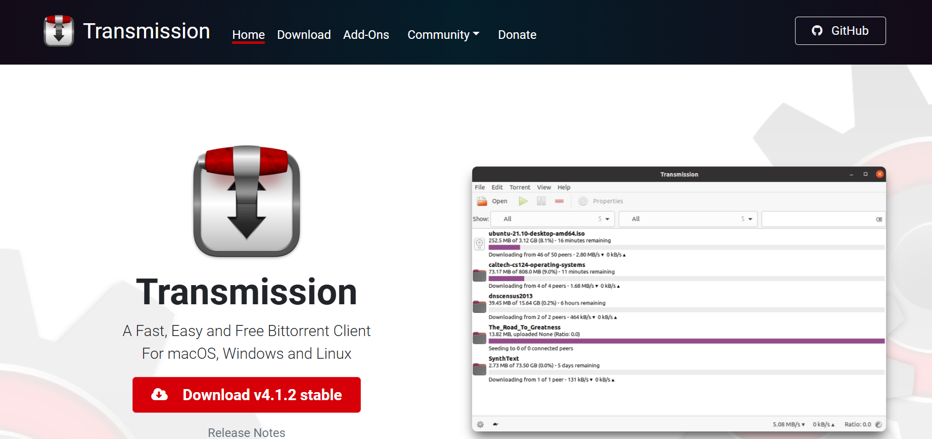Click the caltech-cs124 progress bar
This screenshot has height=439, width=932.
tap(686, 279)
